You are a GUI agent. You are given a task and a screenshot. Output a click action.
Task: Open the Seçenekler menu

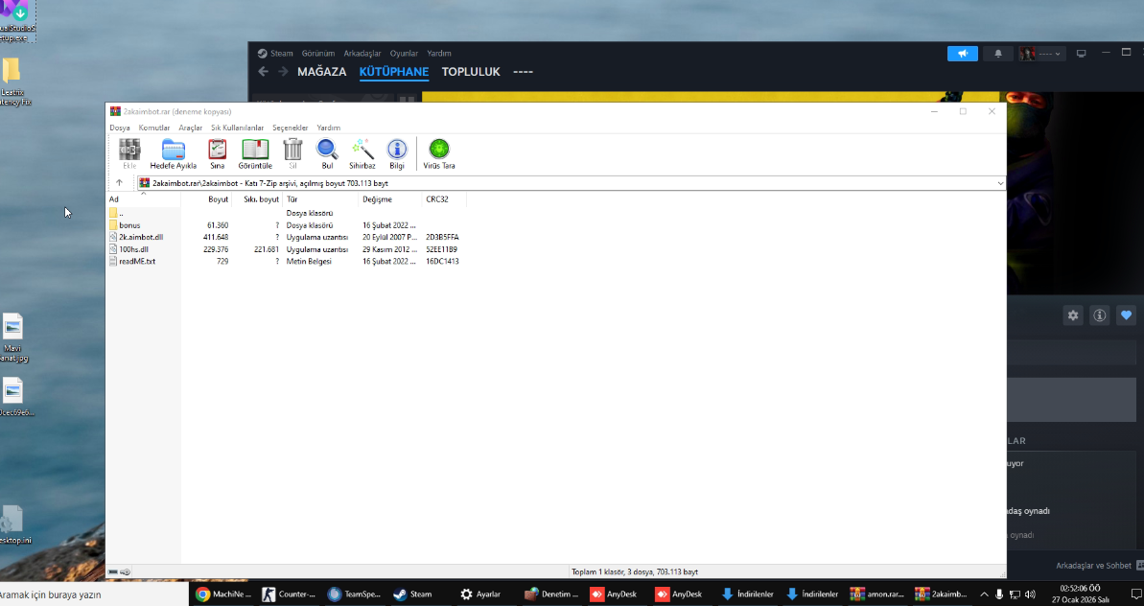click(291, 128)
